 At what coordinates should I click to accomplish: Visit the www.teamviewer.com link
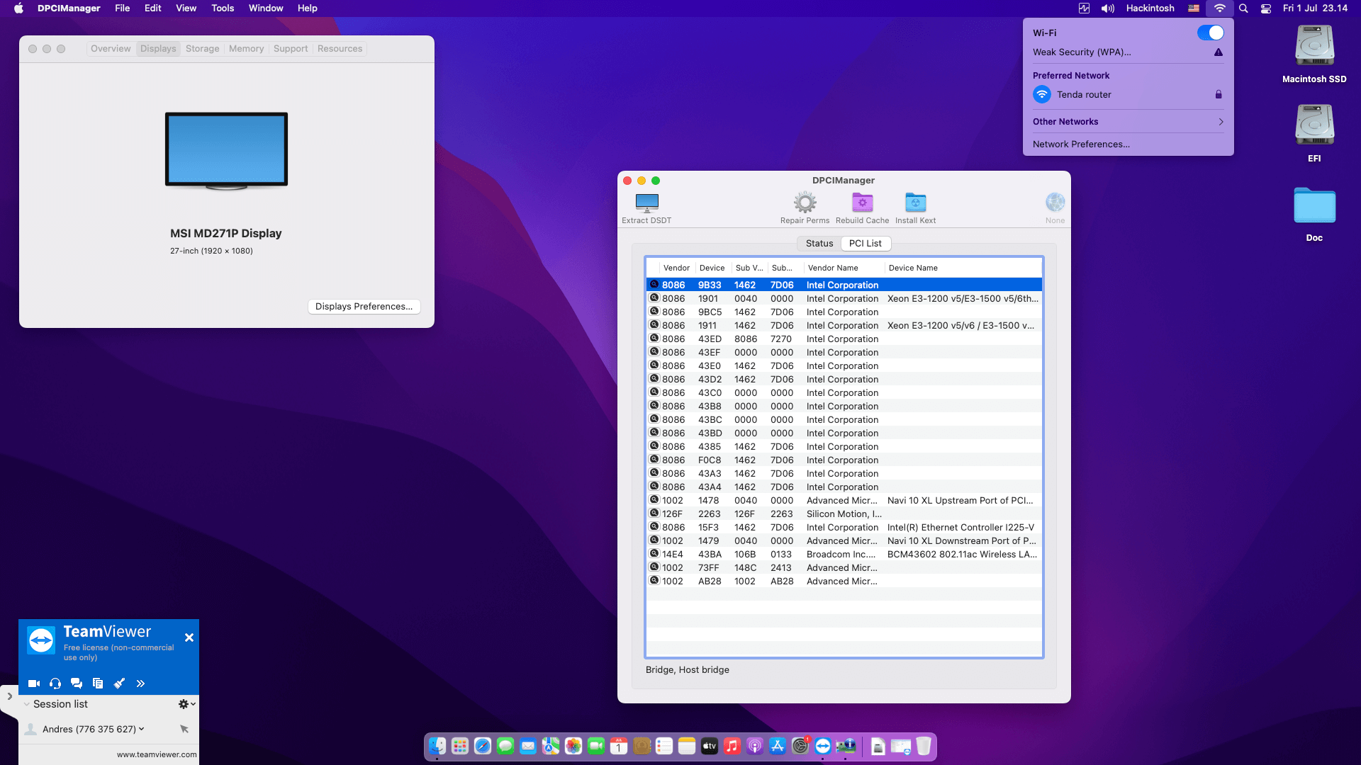point(157,754)
